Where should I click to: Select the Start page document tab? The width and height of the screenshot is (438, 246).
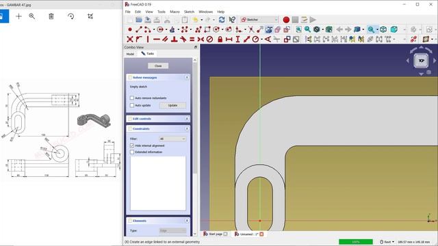point(216,234)
